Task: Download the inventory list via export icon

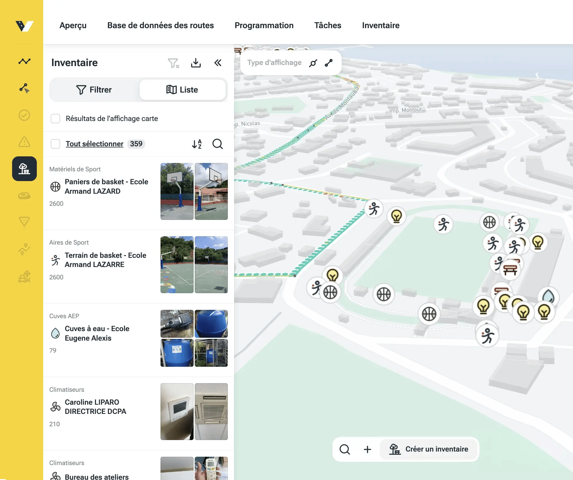Action: pos(196,63)
